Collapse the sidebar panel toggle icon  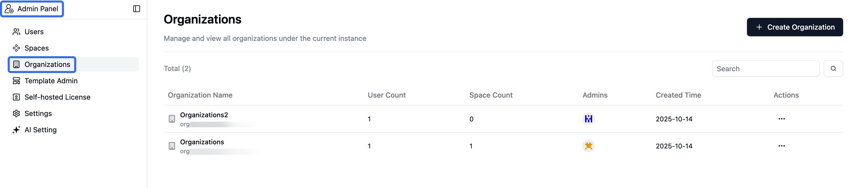tap(136, 9)
